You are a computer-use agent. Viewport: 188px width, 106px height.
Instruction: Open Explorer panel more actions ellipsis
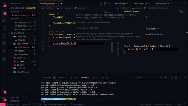[x=34, y=4]
